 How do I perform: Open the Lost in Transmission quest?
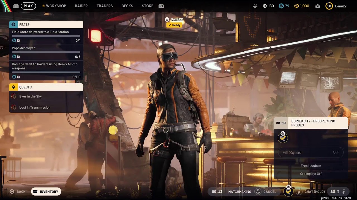(x=46, y=107)
